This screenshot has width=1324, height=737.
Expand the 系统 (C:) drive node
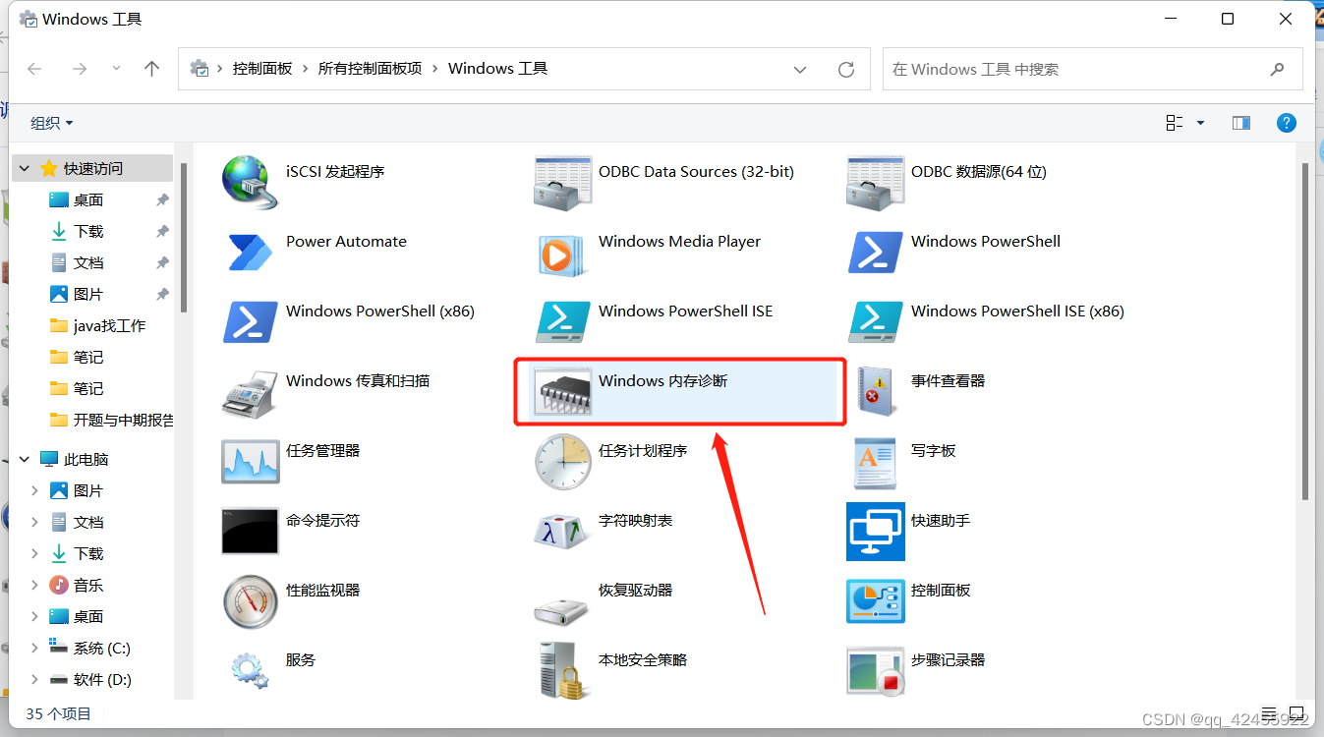point(34,649)
